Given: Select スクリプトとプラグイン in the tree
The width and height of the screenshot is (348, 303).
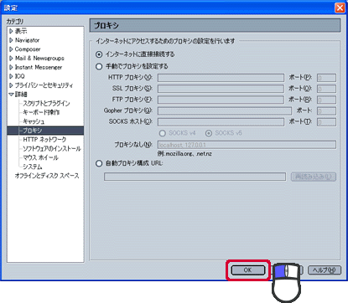Looking at the screenshot, I should [46, 104].
